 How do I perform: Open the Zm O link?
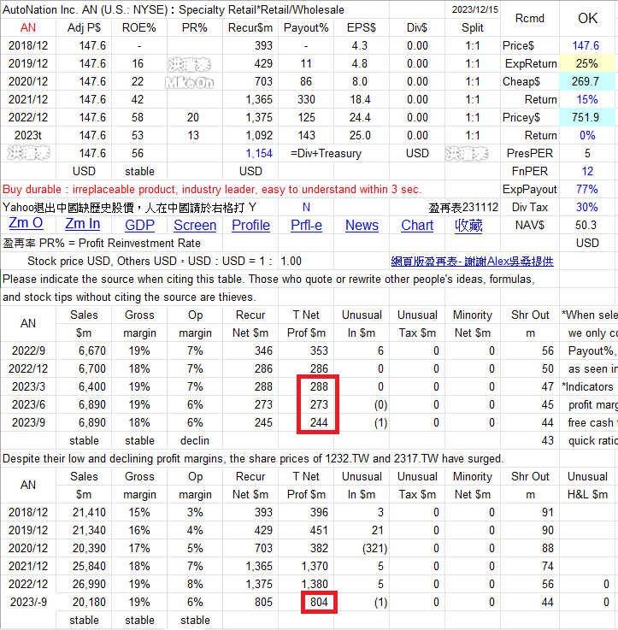click(26, 223)
